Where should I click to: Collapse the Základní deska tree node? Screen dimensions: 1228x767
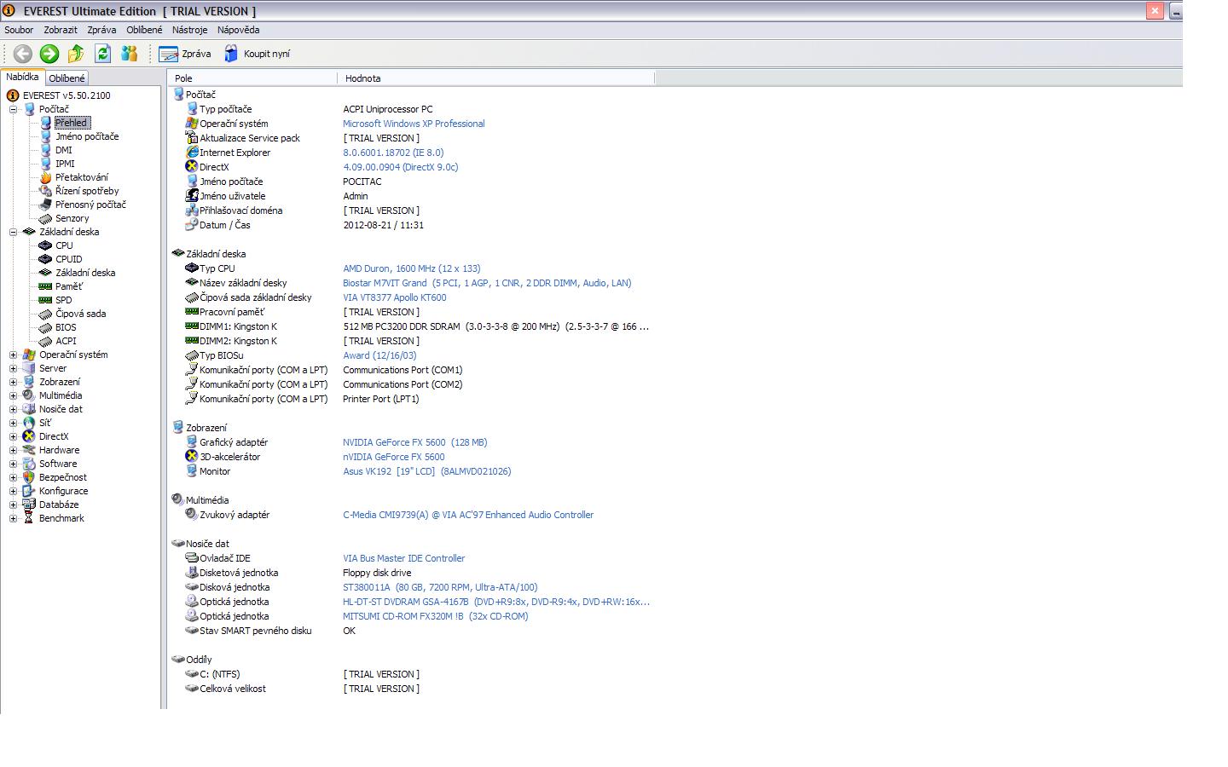14,232
